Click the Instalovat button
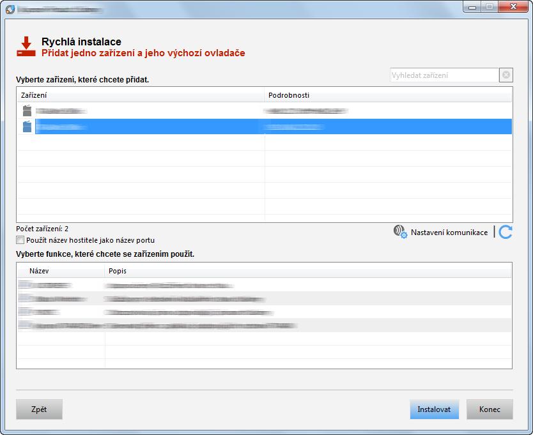This screenshot has width=533, height=435. pyautogui.click(x=434, y=409)
